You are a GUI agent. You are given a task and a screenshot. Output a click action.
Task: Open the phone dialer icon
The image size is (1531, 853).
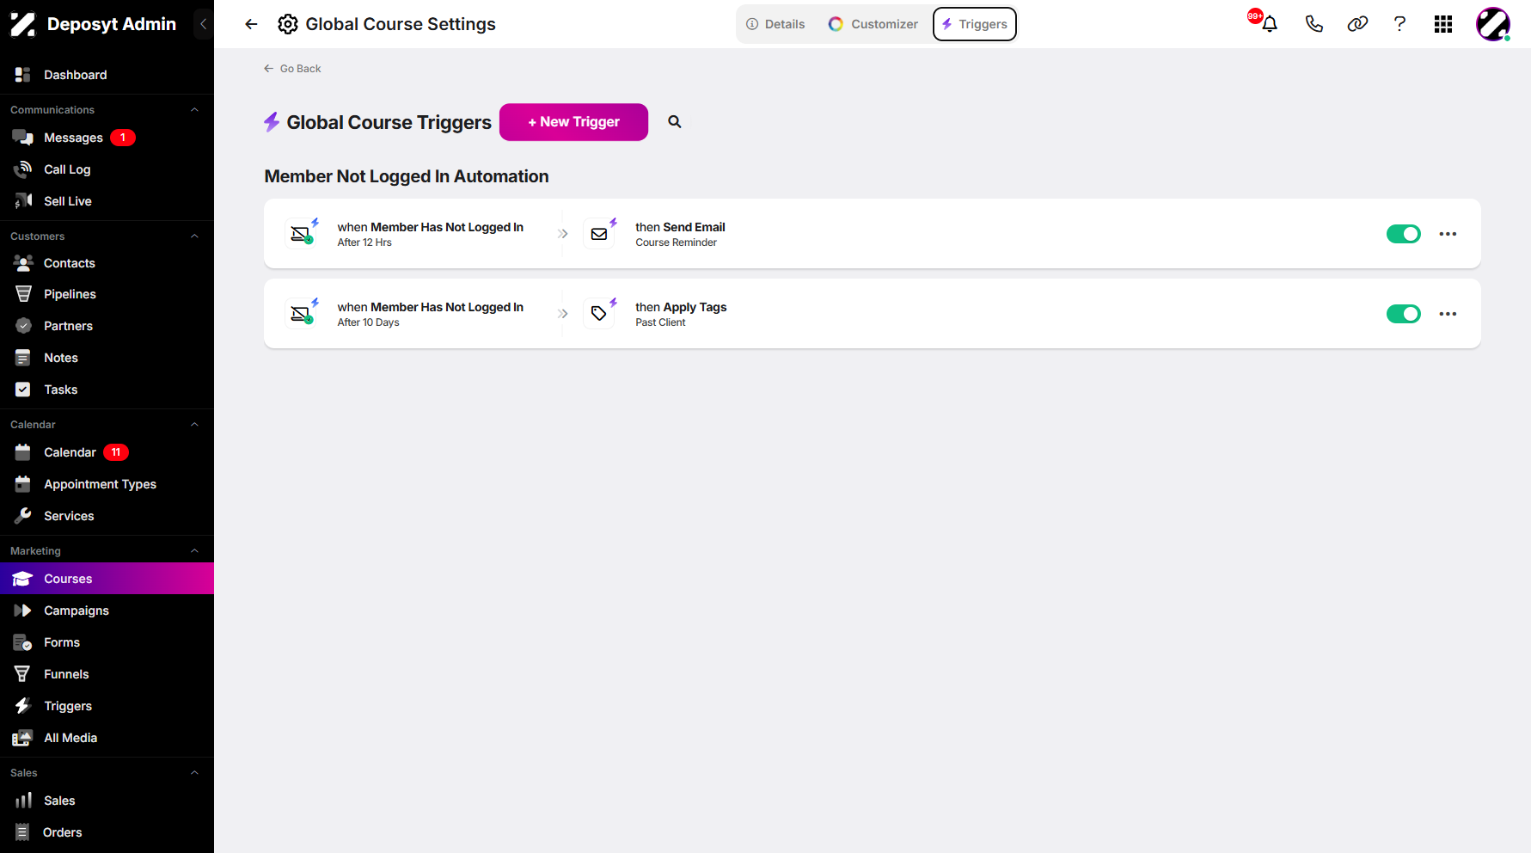click(x=1314, y=24)
